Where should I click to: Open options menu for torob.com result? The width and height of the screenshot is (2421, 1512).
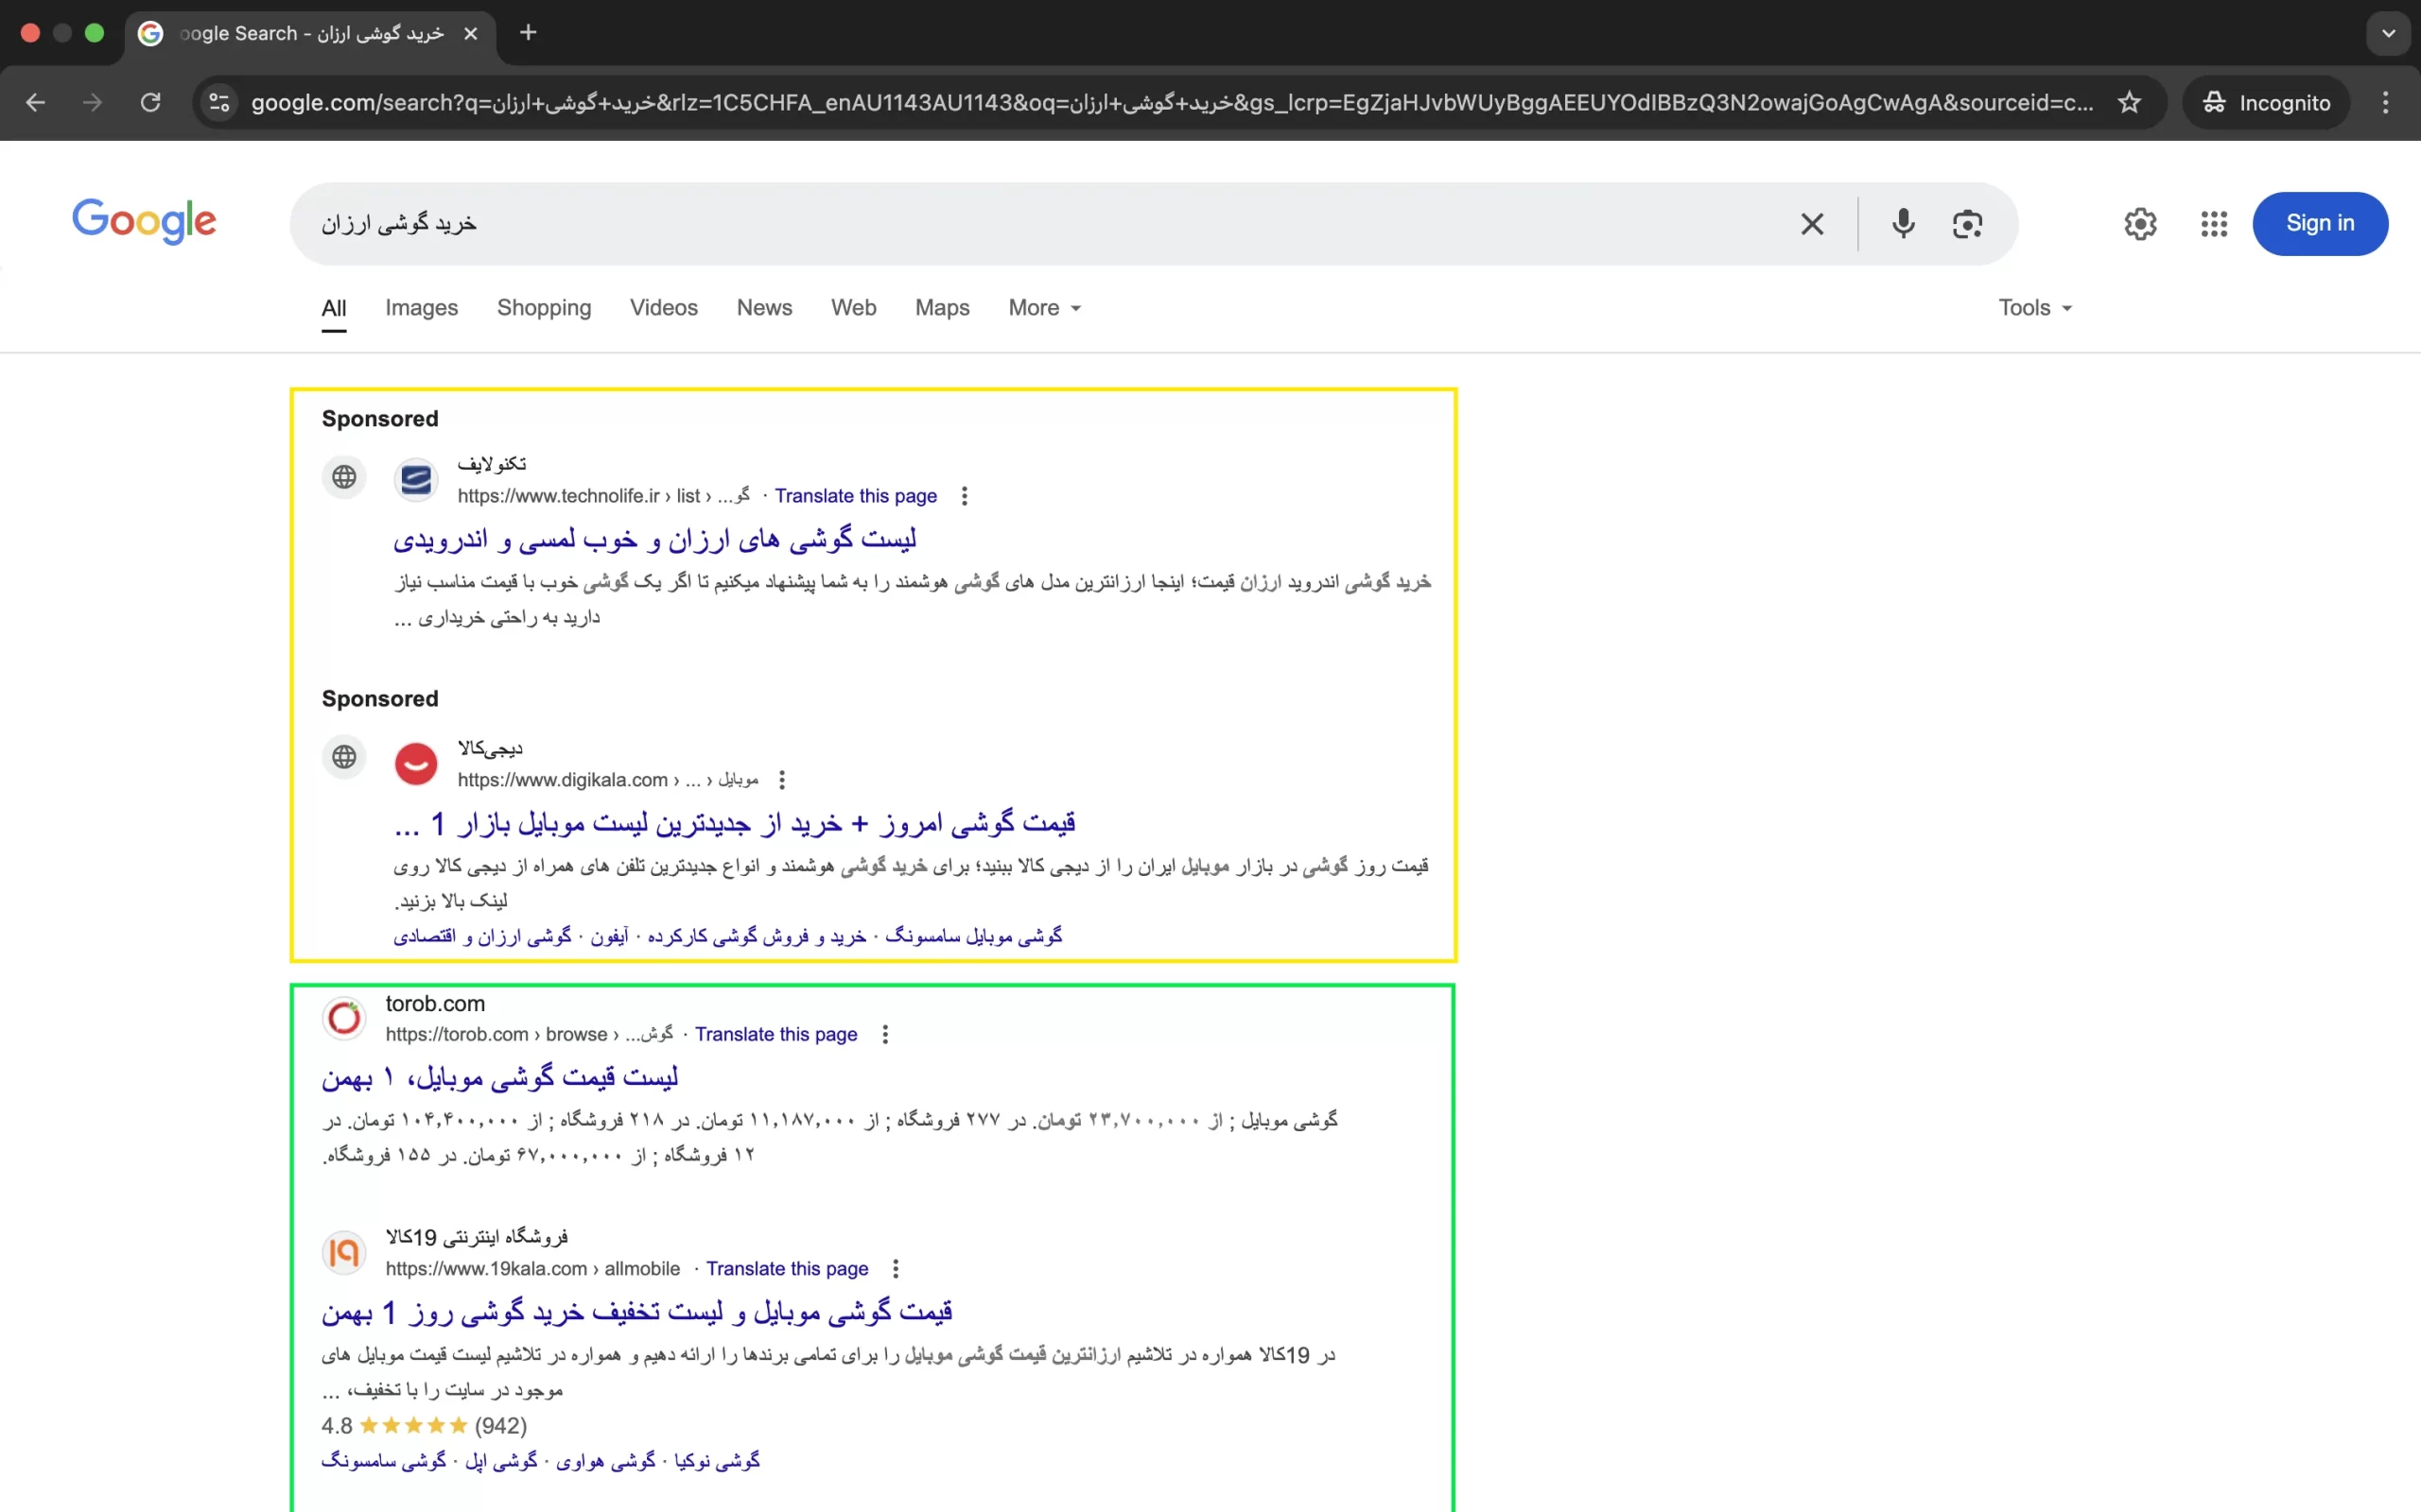(884, 1034)
